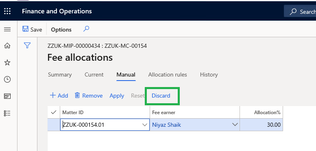Toggle the select-all checkmark column header
Screen dimensions: 316x151
[54, 112]
